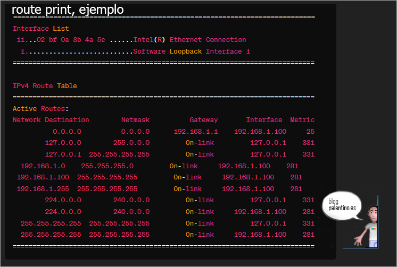The image size is (397, 267).
Task: Click the Gateway column header
Action: point(204,120)
